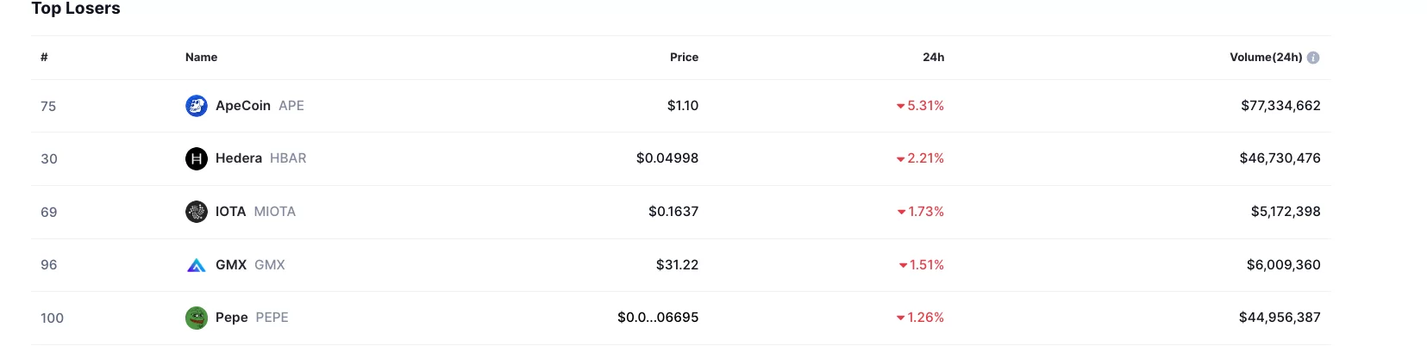
Task: Open the Hedera name link
Action: click(x=239, y=158)
